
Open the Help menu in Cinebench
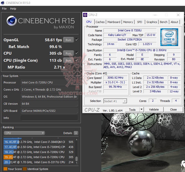(x=13, y=9)
